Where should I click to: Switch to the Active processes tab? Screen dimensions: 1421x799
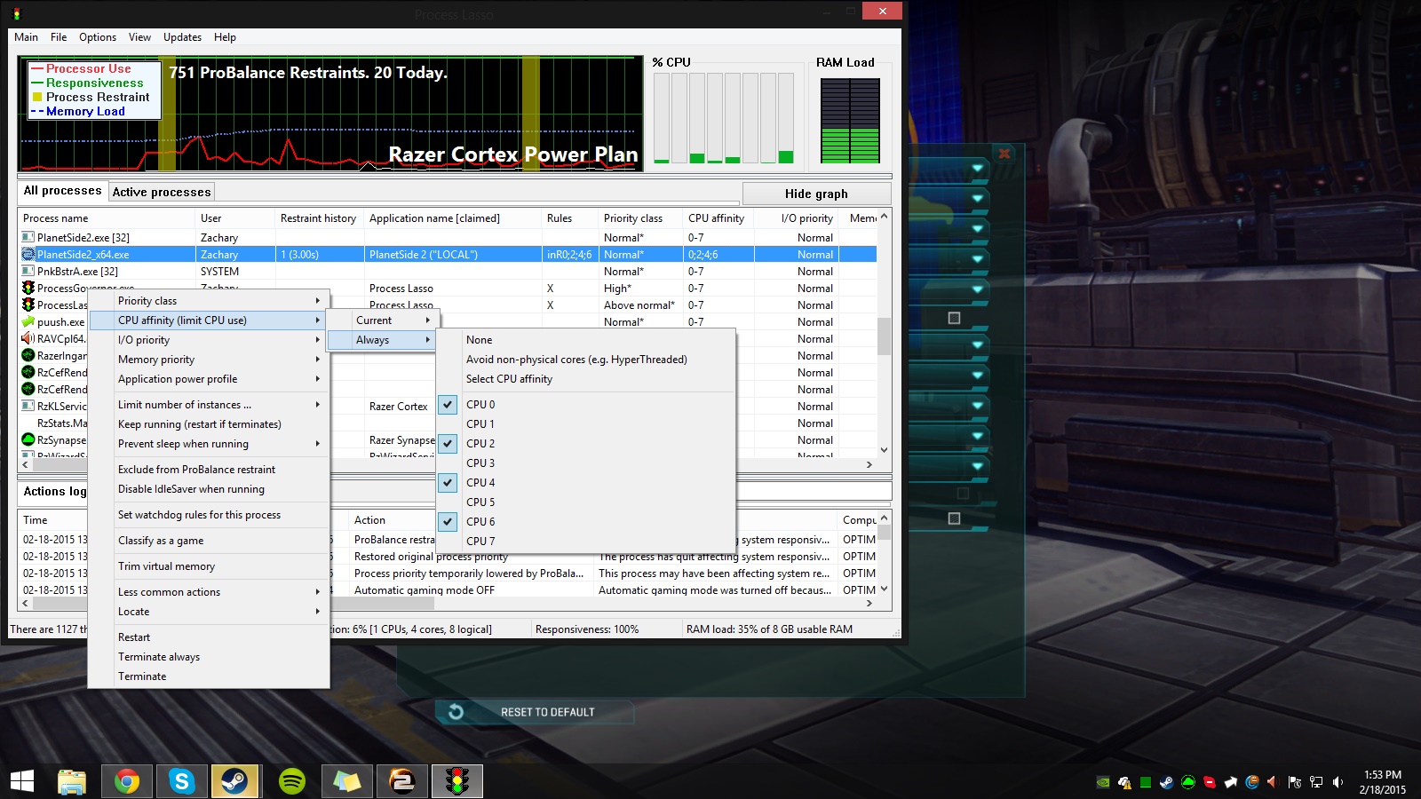162,192
